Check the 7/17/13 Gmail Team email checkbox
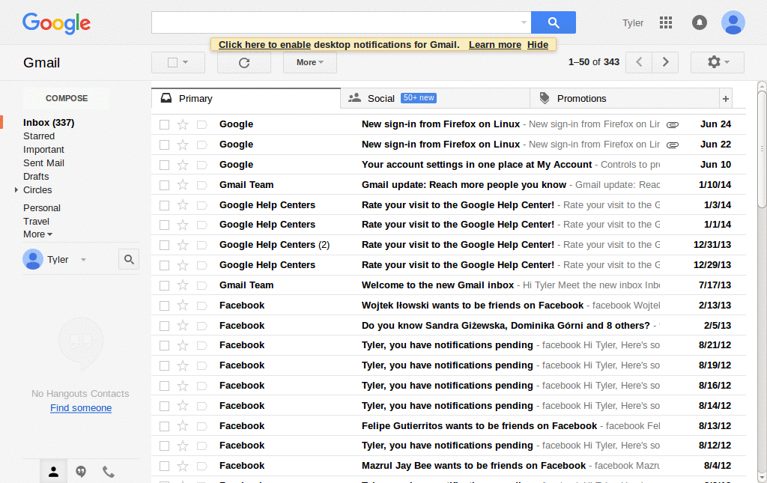 164,285
